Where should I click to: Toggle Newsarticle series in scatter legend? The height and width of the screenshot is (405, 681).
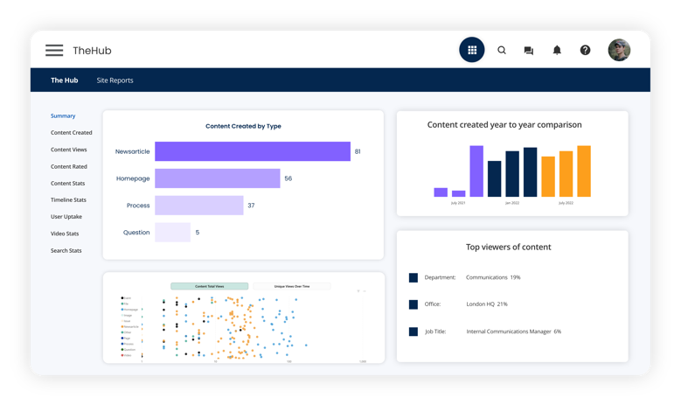129,326
